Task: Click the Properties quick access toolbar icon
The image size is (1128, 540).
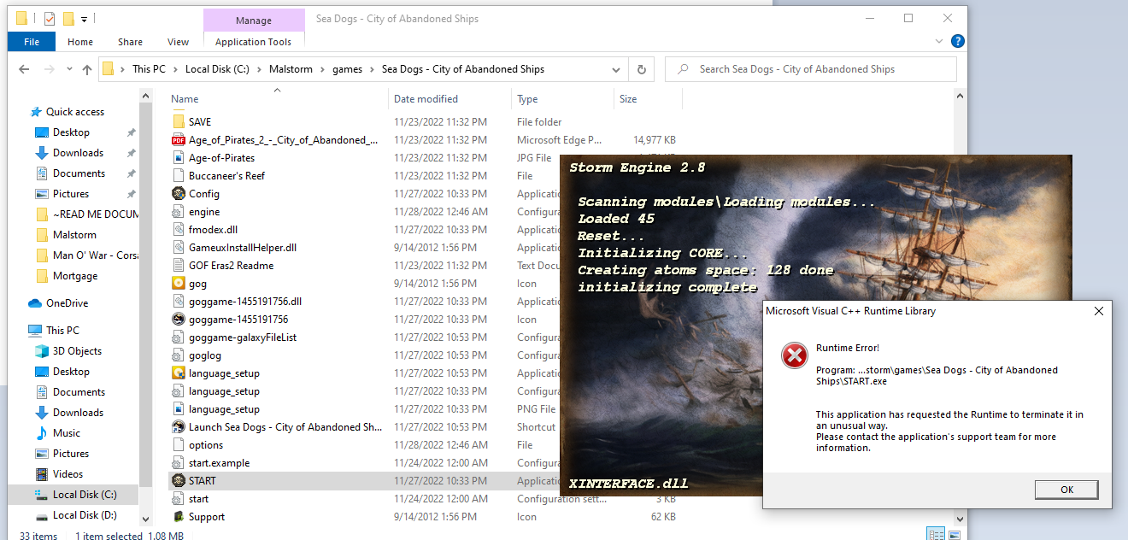Action: point(49,19)
